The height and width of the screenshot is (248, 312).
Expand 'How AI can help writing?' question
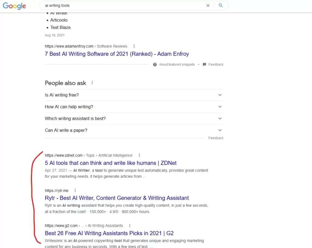click(134, 107)
